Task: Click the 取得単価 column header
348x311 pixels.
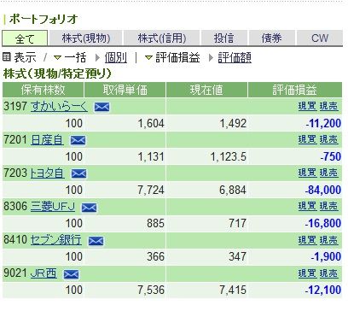Action: [x=125, y=90]
